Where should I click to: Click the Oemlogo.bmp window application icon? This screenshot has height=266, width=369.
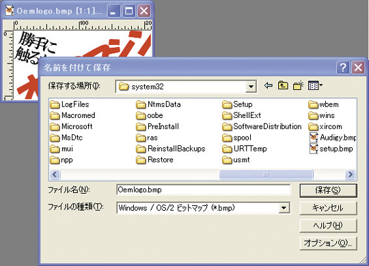10,11
